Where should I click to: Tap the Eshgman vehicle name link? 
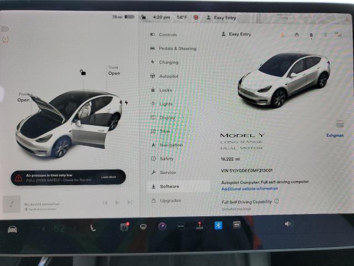pyautogui.click(x=335, y=135)
